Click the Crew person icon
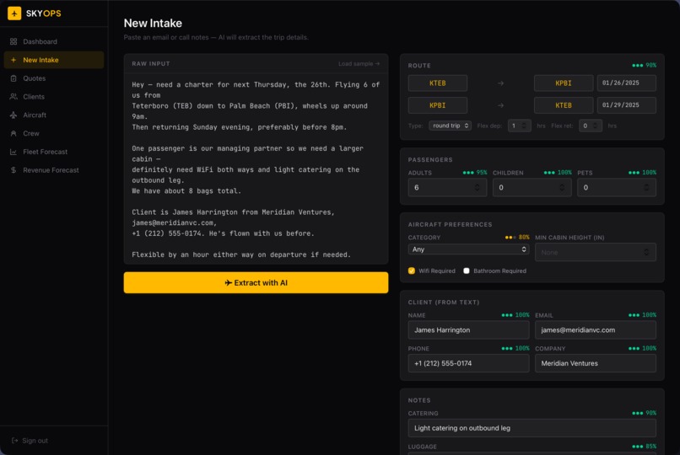The width and height of the screenshot is (680, 455). pyautogui.click(x=13, y=133)
